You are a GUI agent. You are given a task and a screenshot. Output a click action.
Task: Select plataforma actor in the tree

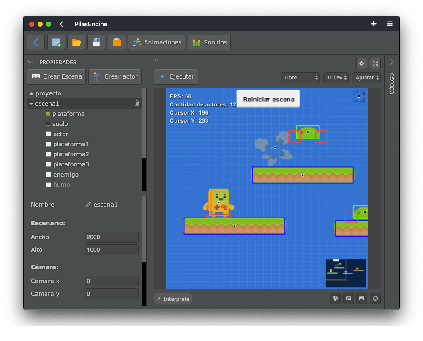pos(68,114)
